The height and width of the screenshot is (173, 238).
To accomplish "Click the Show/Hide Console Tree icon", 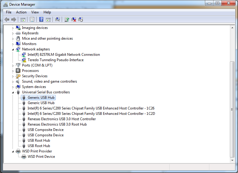I will click(23, 20).
